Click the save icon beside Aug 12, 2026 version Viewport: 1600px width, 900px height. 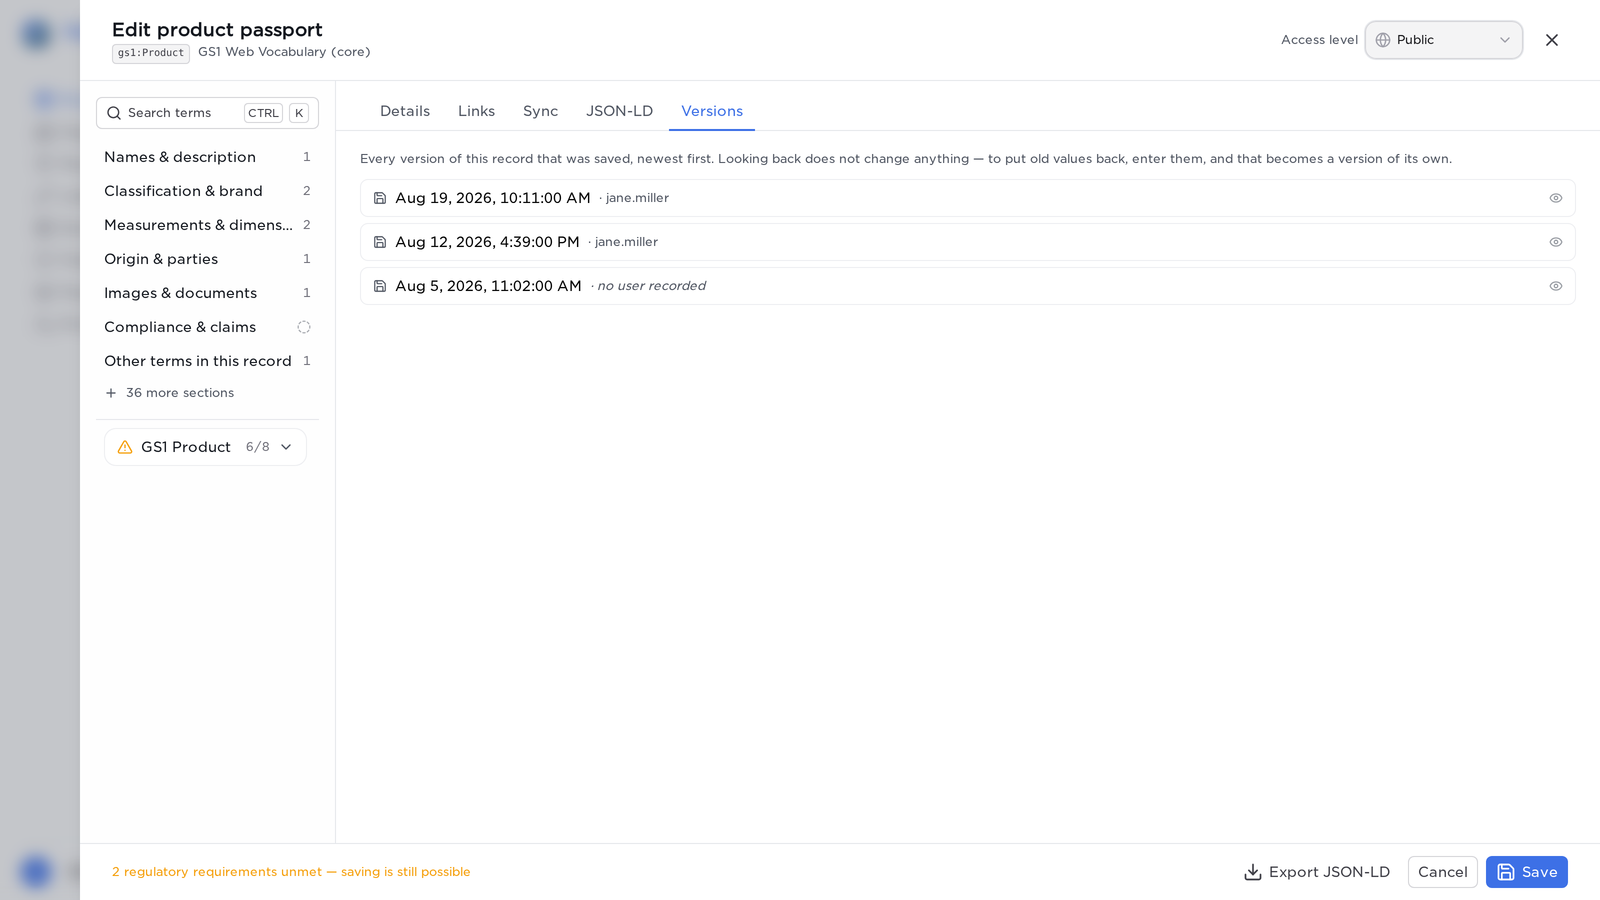[x=379, y=242]
